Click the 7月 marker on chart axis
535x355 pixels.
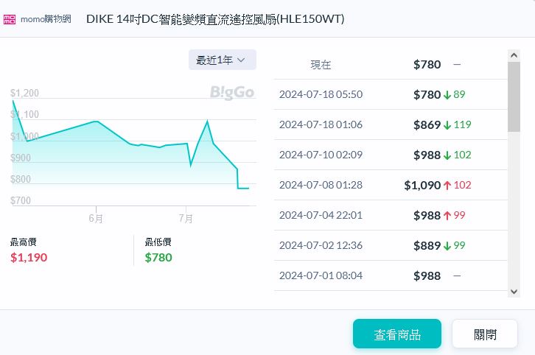click(x=186, y=219)
